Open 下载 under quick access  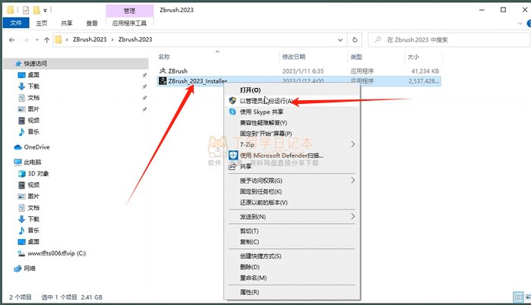pos(33,86)
